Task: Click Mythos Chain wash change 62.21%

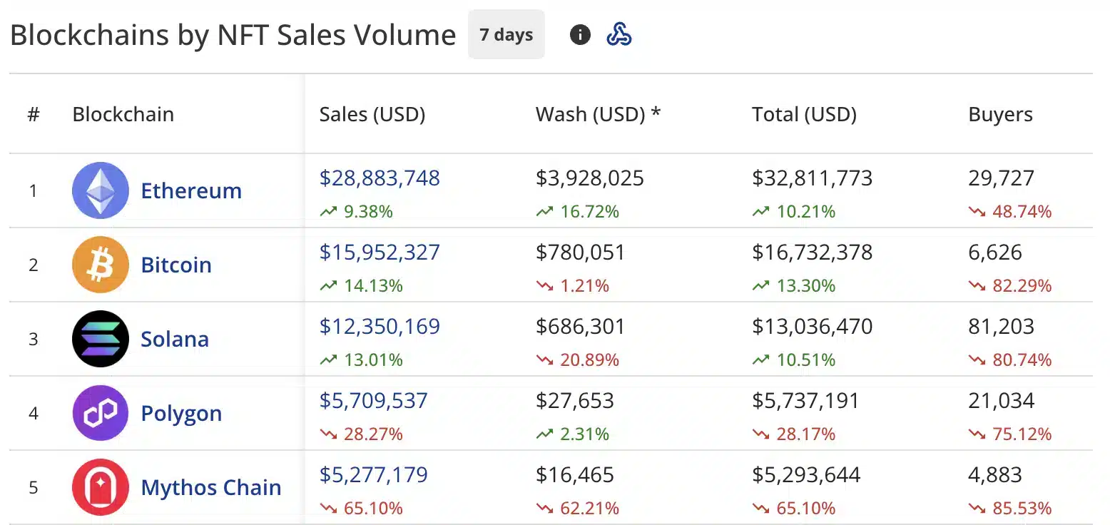Action: click(x=577, y=509)
